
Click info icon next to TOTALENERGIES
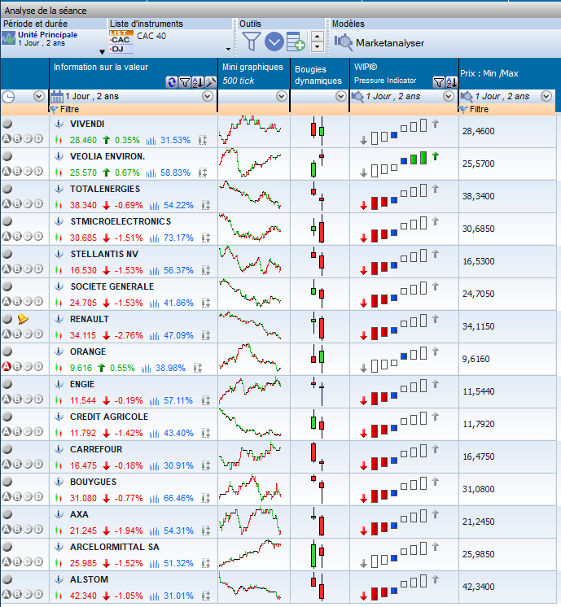pos(59,189)
